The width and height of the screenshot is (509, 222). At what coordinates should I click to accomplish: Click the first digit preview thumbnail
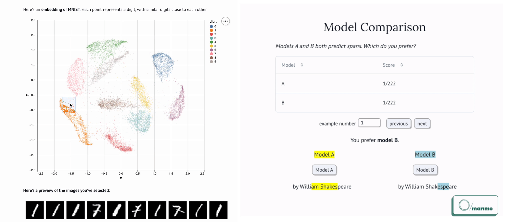click(x=35, y=210)
